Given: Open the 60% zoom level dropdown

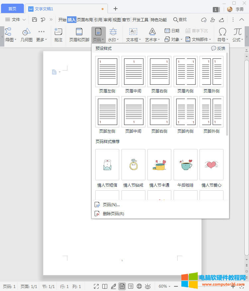Looking at the screenshot, I should [x=165, y=286].
